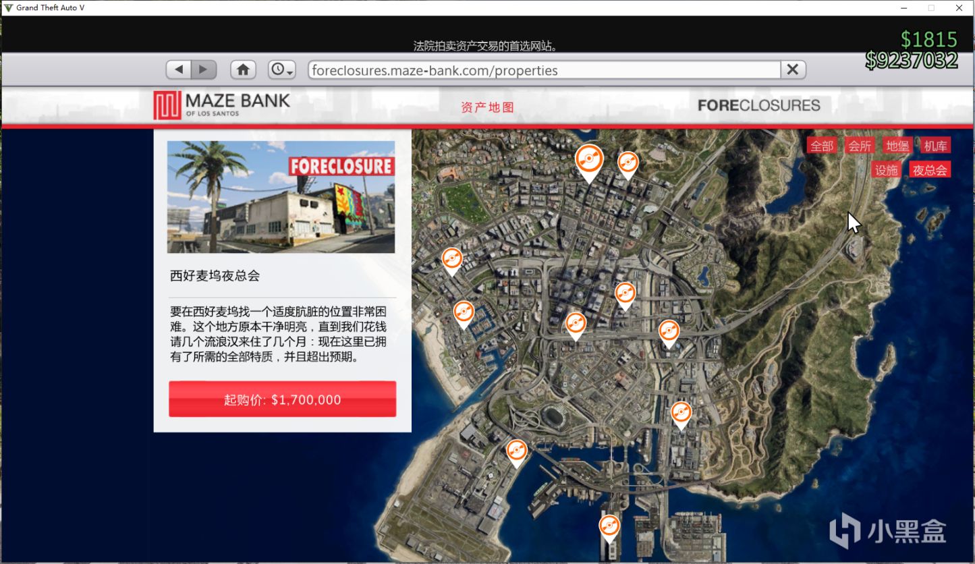Select the 会所 filter on the map
975x564 pixels.
(860, 146)
